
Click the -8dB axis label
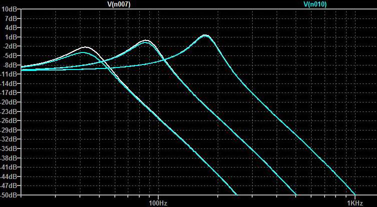[10, 65]
